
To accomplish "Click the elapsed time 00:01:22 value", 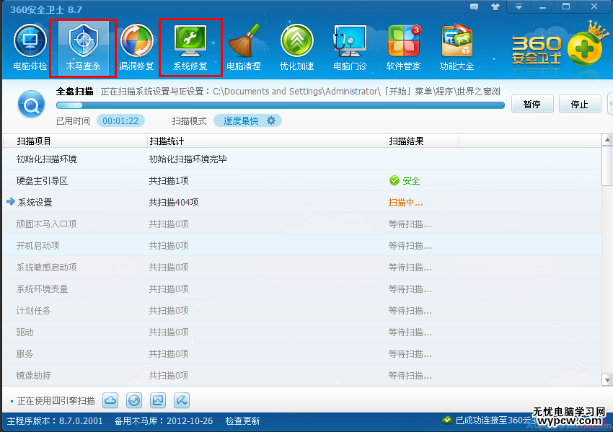I will click(120, 121).
